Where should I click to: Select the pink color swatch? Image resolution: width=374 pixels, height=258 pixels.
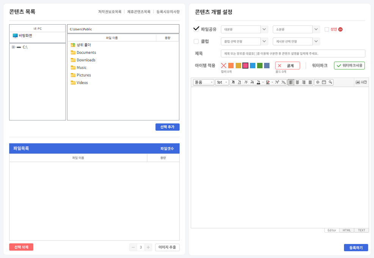(245, 66)
